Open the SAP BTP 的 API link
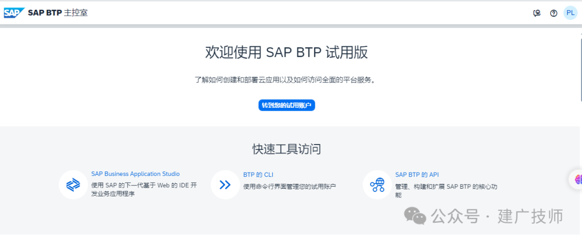Viewport: 582px width, 240px height. click(417, 175)
